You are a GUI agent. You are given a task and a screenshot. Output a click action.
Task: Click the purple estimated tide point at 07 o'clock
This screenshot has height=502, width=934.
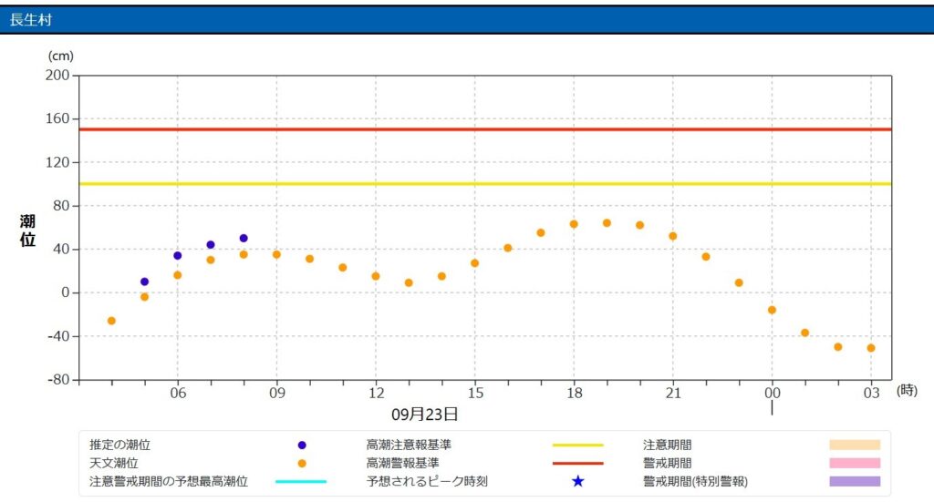[x=211, y=245]
